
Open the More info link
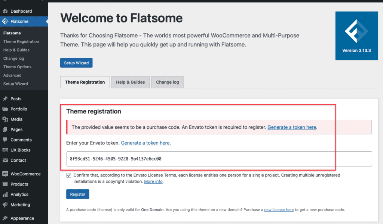153,181
